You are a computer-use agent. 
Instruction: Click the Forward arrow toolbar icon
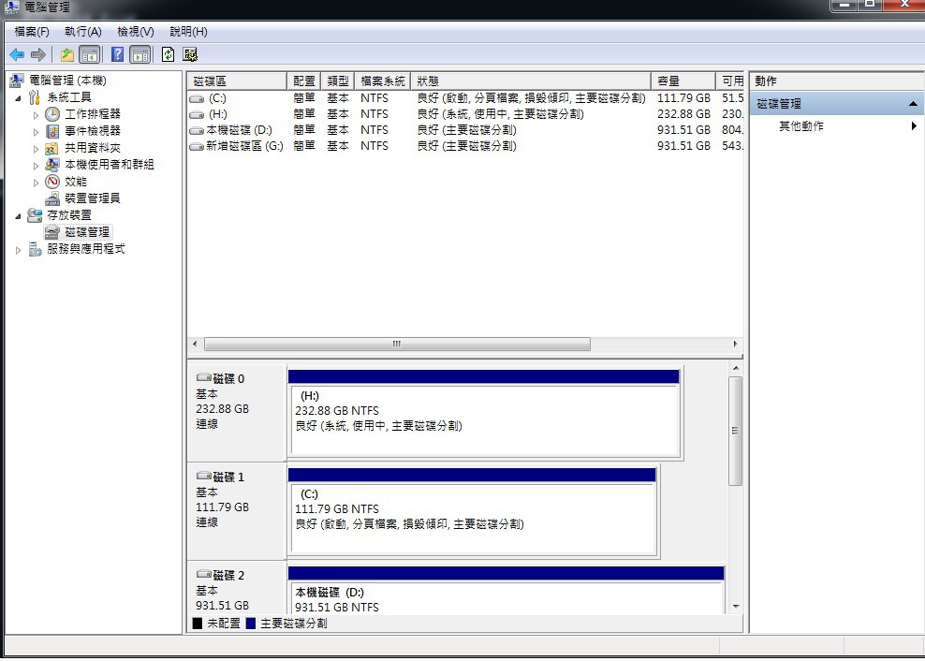click(x=38, y=55)
